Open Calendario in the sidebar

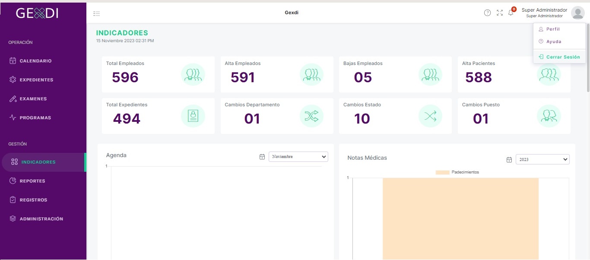pyautogui.click(x=43, y=61)
